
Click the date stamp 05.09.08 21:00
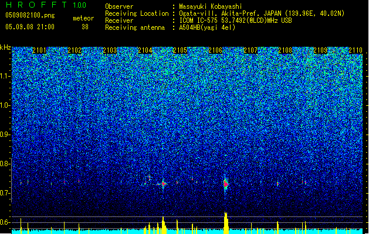click(30, 27)
